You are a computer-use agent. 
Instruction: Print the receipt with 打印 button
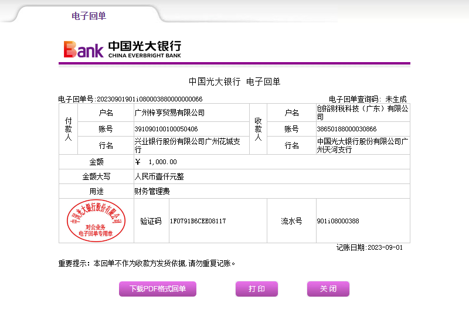click(256, 289)
